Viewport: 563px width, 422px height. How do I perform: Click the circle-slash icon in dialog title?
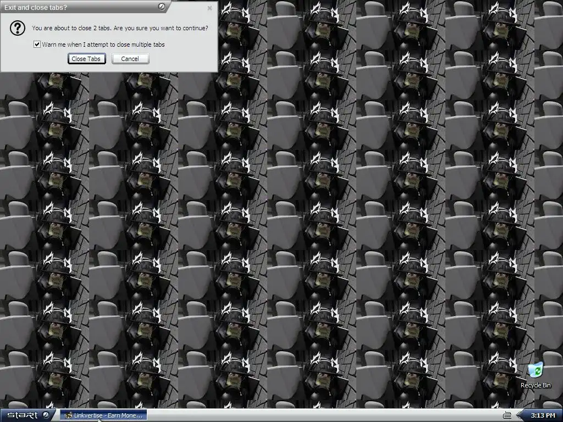coord(162,7)
